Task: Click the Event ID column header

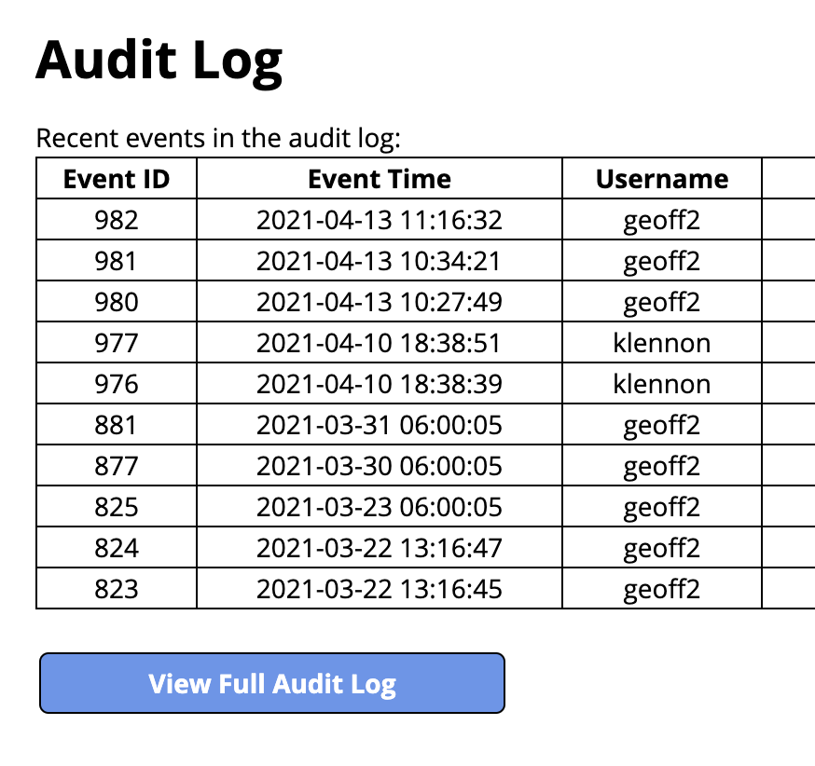Action: point(117,179)
